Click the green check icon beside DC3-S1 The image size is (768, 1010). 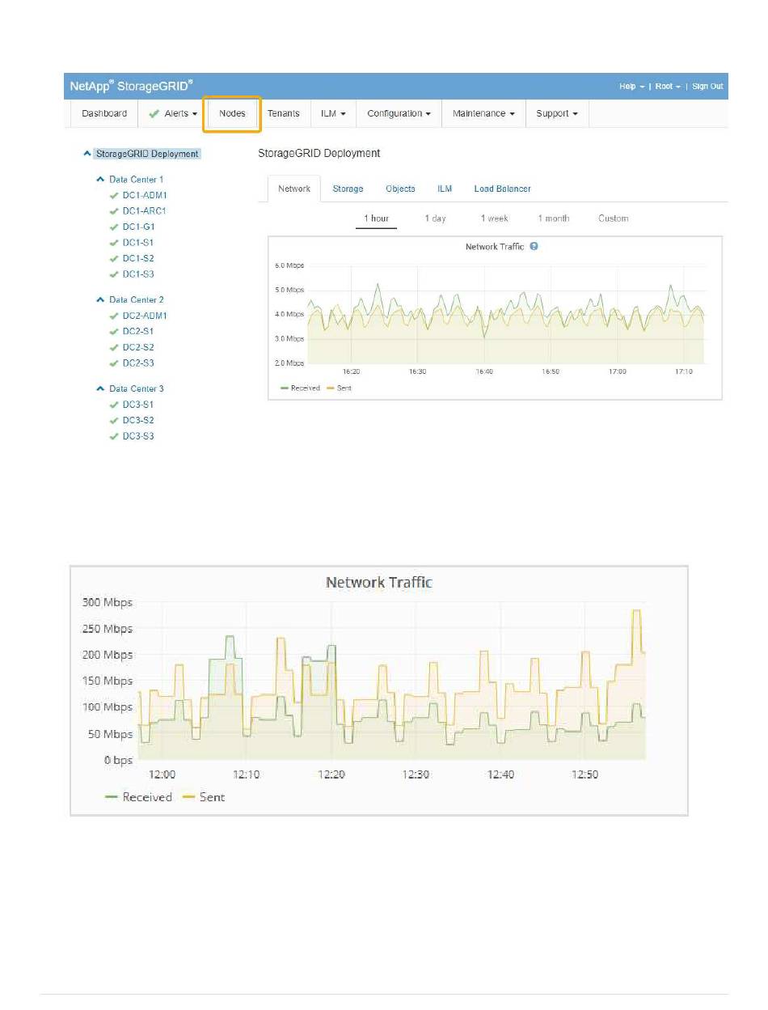pyautogui.click(x=114, y=405)
